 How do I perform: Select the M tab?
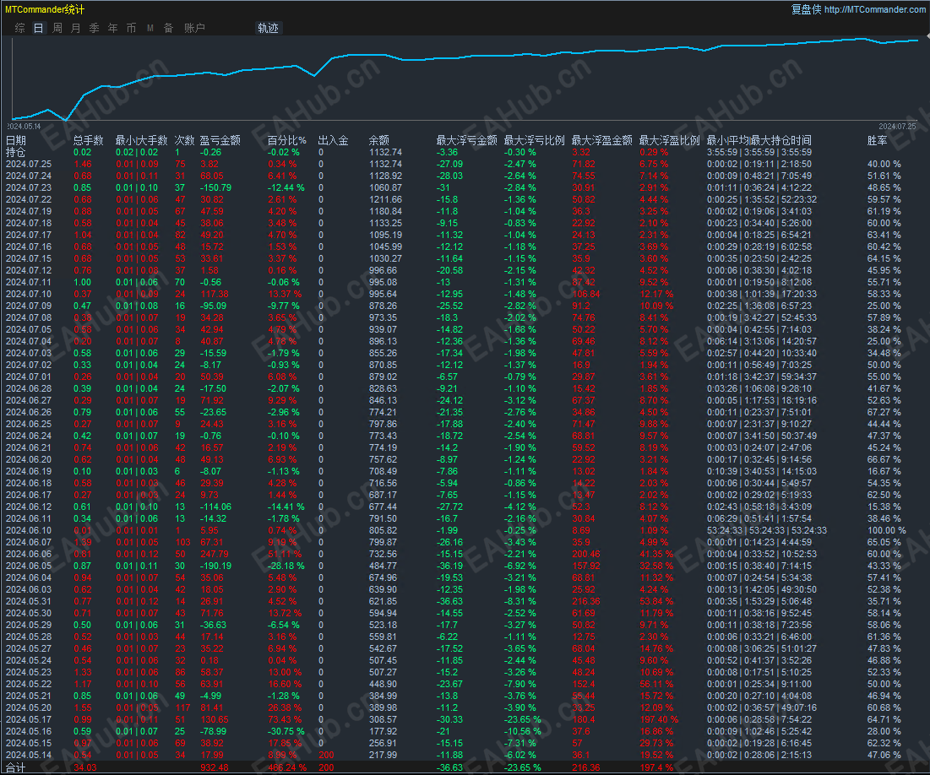pyautogui.click(x=150, y=28)
